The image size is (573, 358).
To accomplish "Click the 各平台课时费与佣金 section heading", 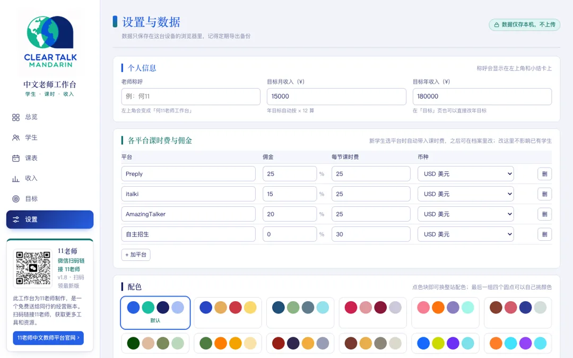I will click(x=160, y=141).
